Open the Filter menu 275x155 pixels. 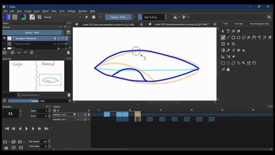click(x=54, y=11)
